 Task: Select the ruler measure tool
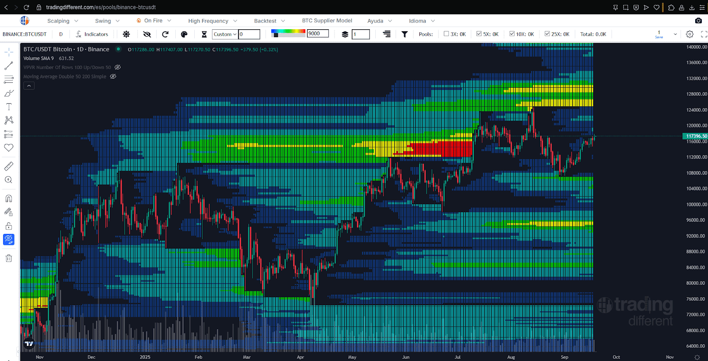point(8,166)
